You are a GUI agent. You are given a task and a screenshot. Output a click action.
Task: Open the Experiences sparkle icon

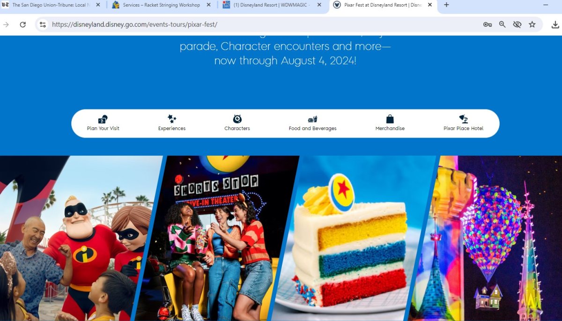coord(172,119)
